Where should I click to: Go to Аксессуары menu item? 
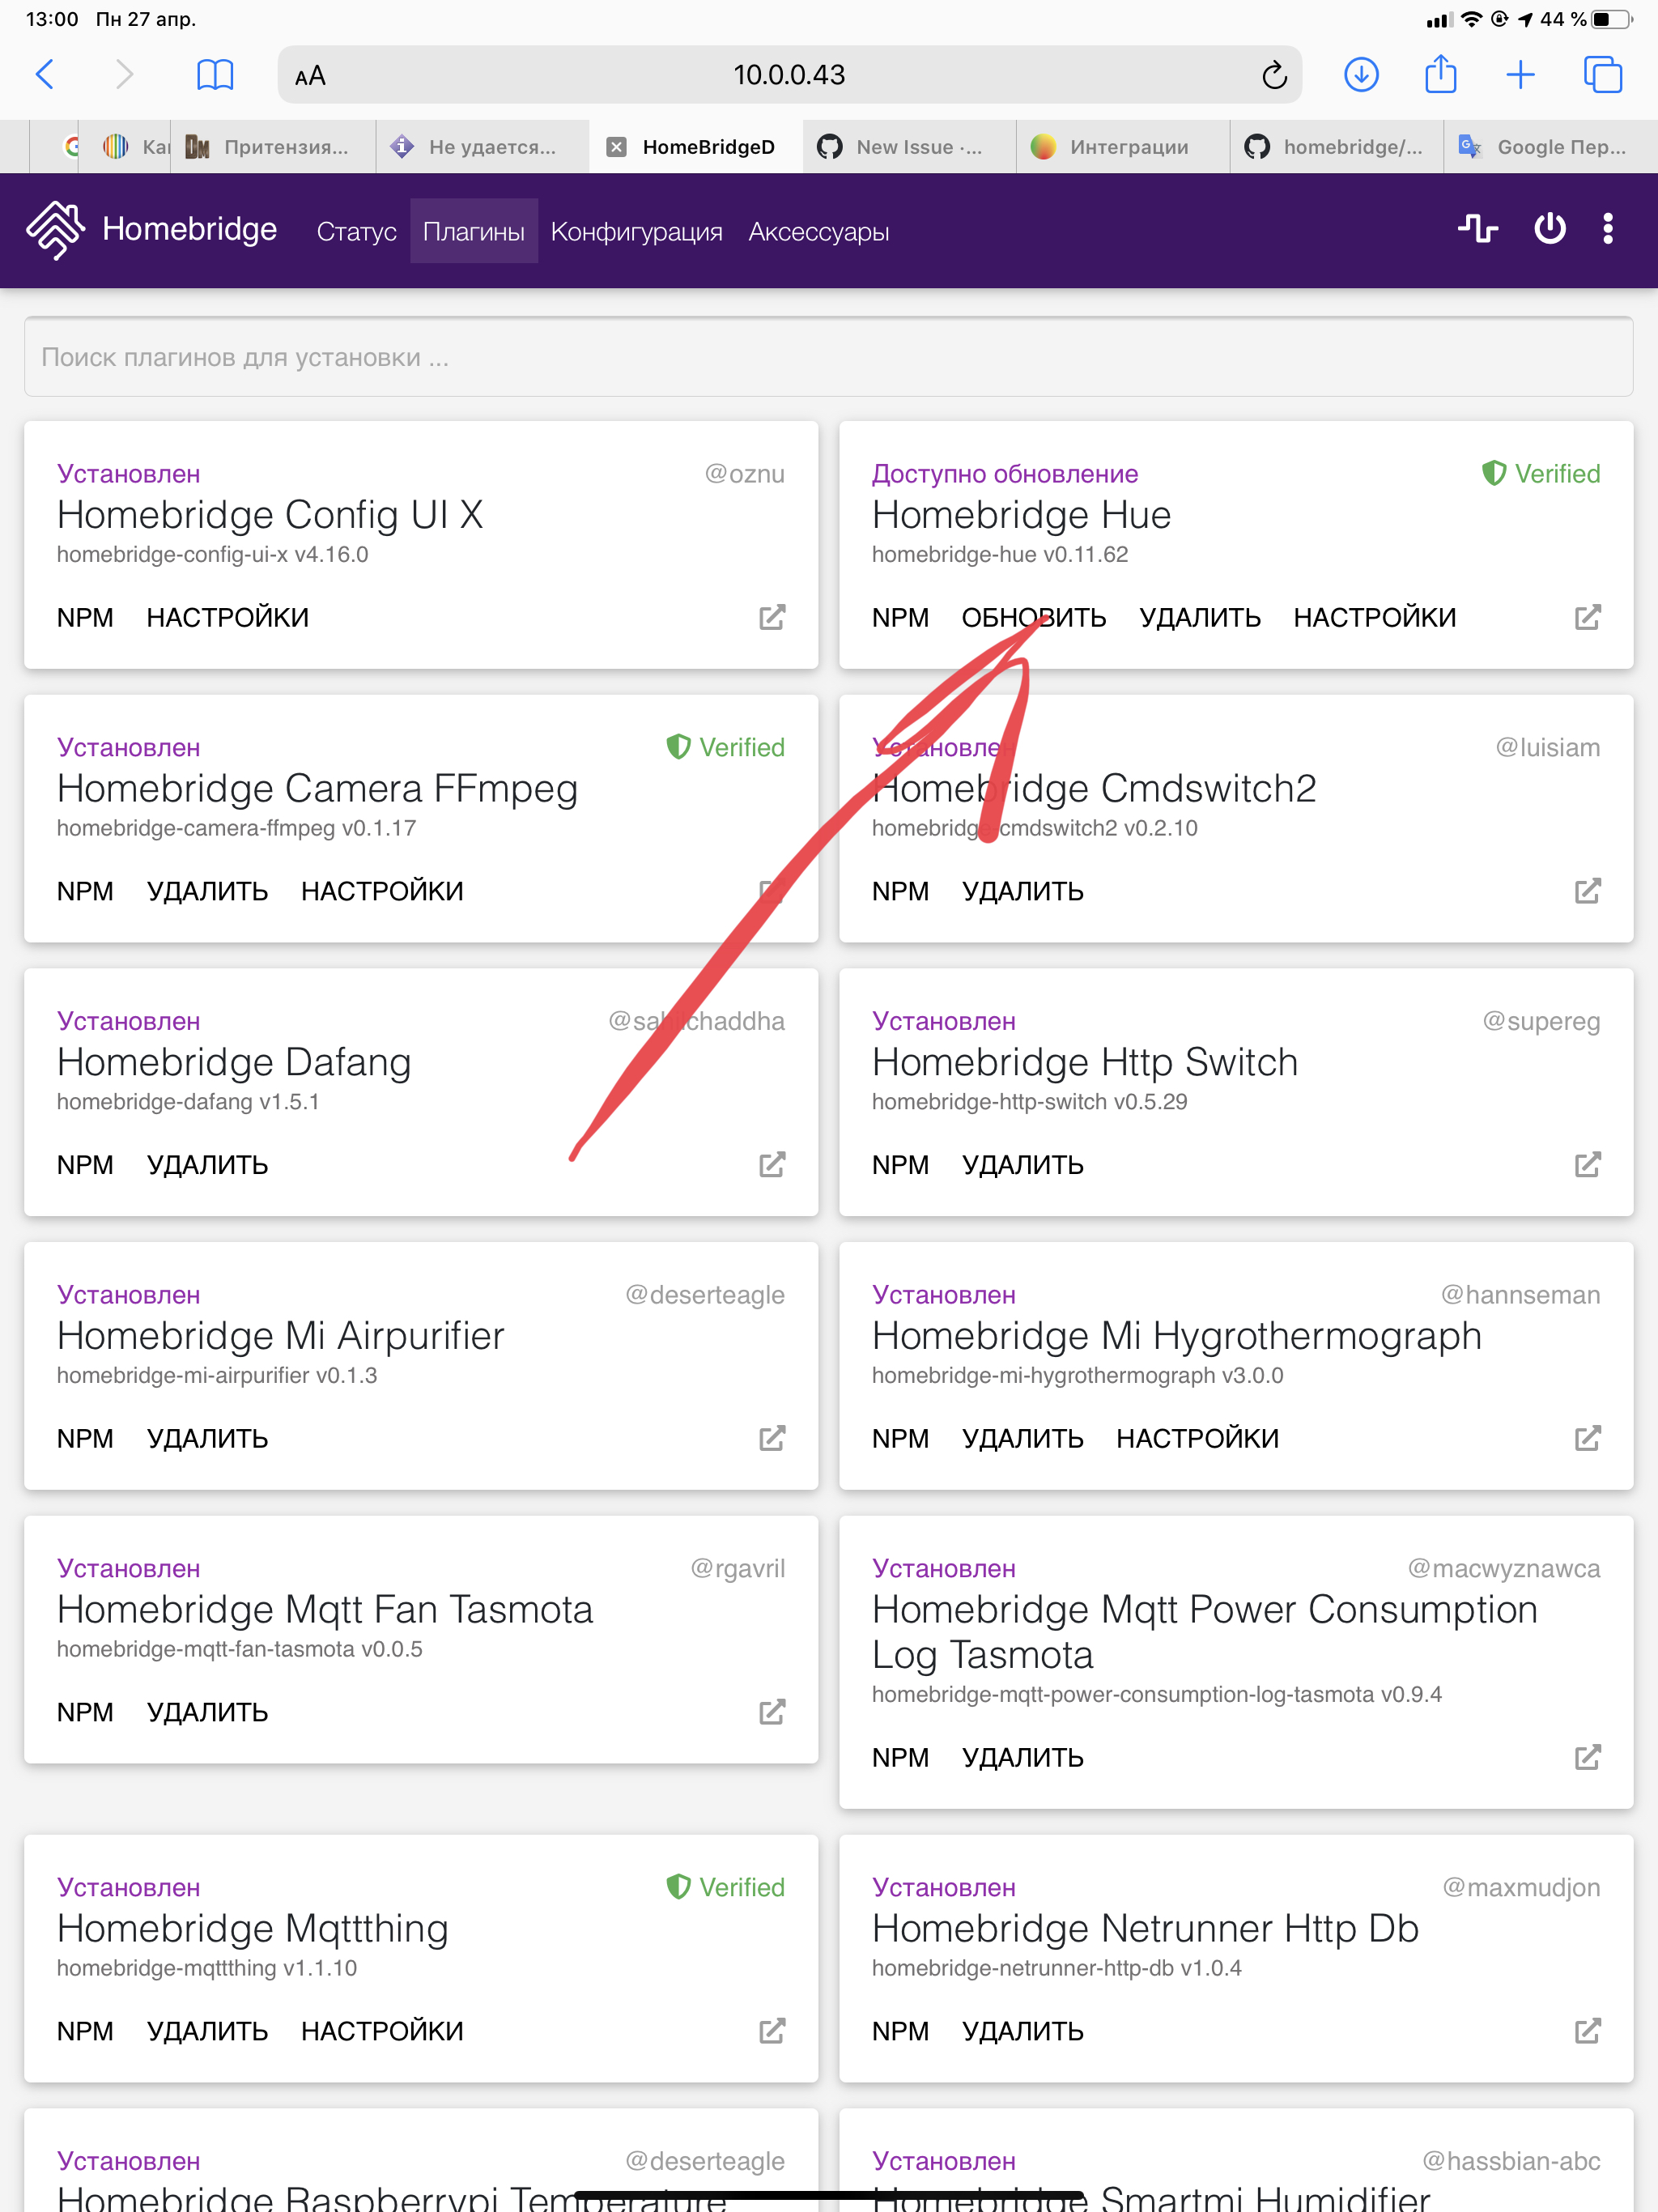(x=818, y=232)
